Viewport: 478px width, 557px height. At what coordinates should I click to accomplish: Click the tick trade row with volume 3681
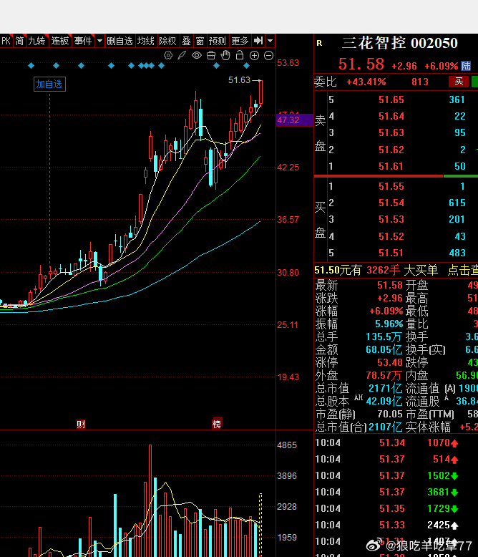tap(396, 492)
